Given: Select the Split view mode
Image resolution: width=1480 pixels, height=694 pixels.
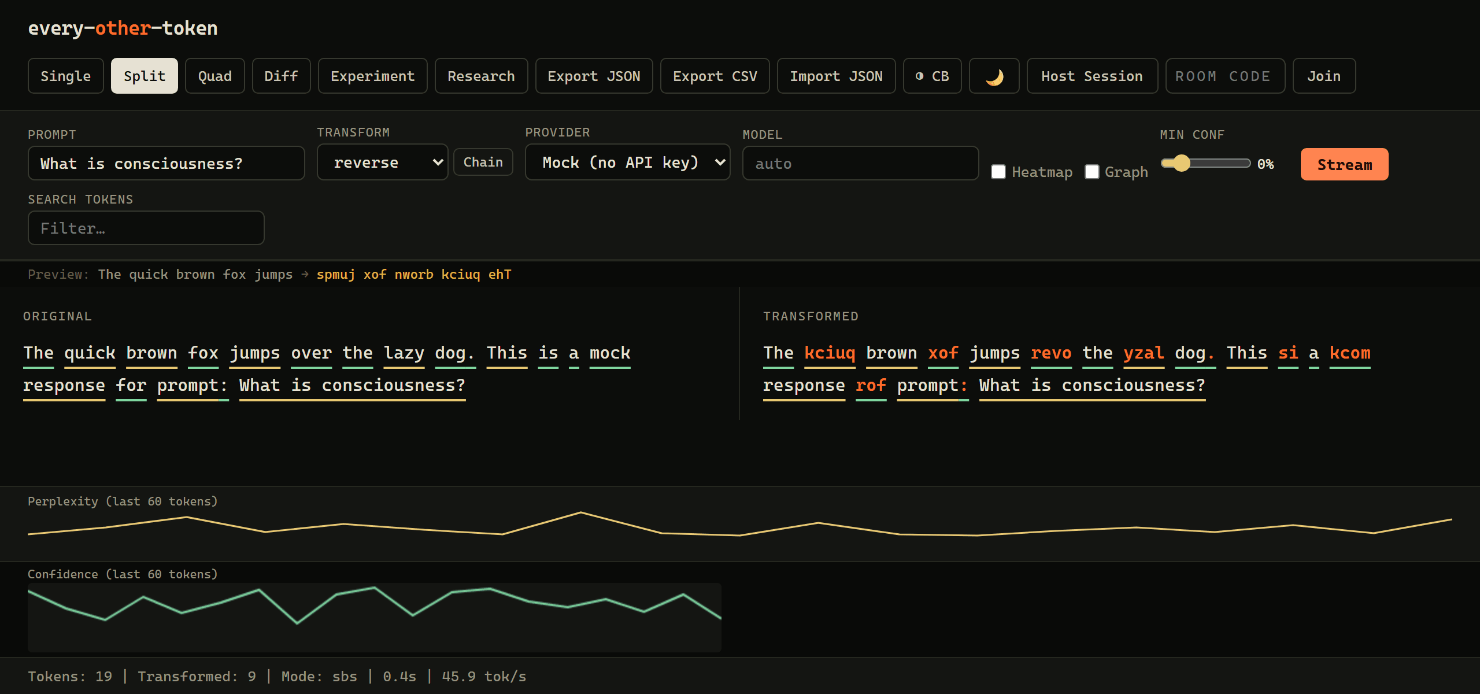Looking at the screenshot, I should [x=145, y=76].
